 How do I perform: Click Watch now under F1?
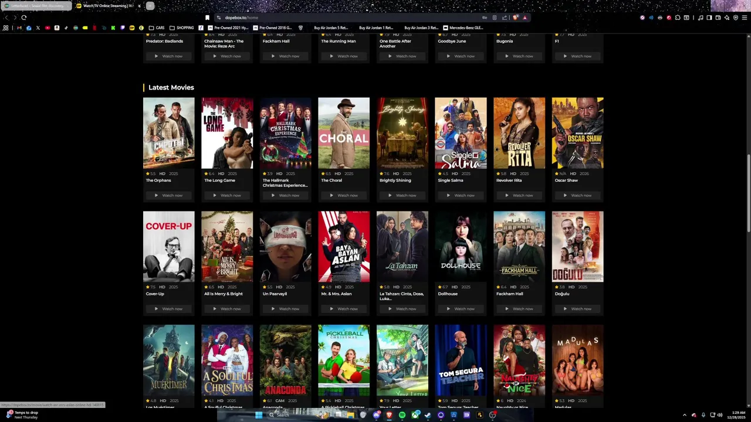click(x=577, y=56)
